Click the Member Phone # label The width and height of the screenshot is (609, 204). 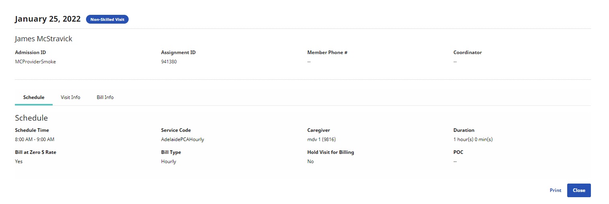[327, 53]
